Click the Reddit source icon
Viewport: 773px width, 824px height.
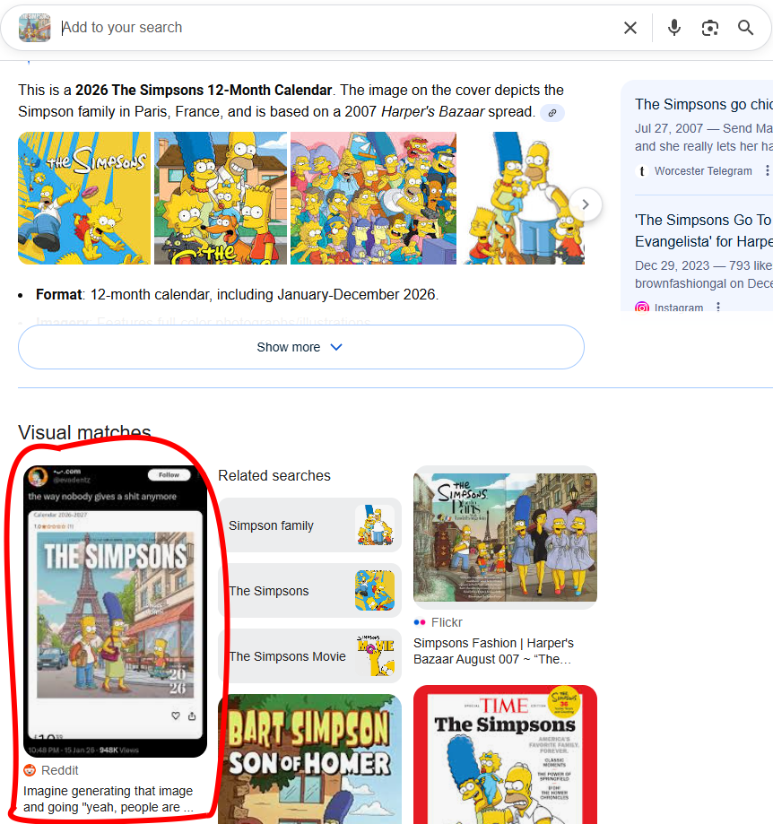coord(30,770)
